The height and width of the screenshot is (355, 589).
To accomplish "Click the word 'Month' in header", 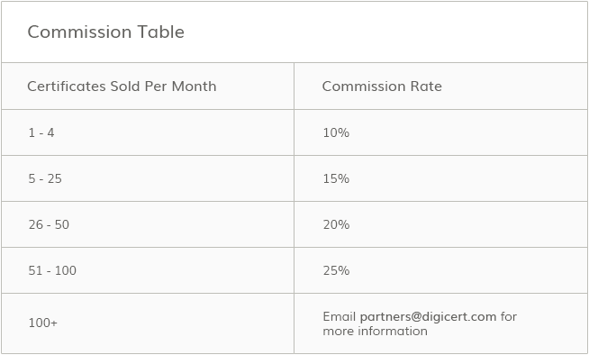I will (x=195, y=86).
